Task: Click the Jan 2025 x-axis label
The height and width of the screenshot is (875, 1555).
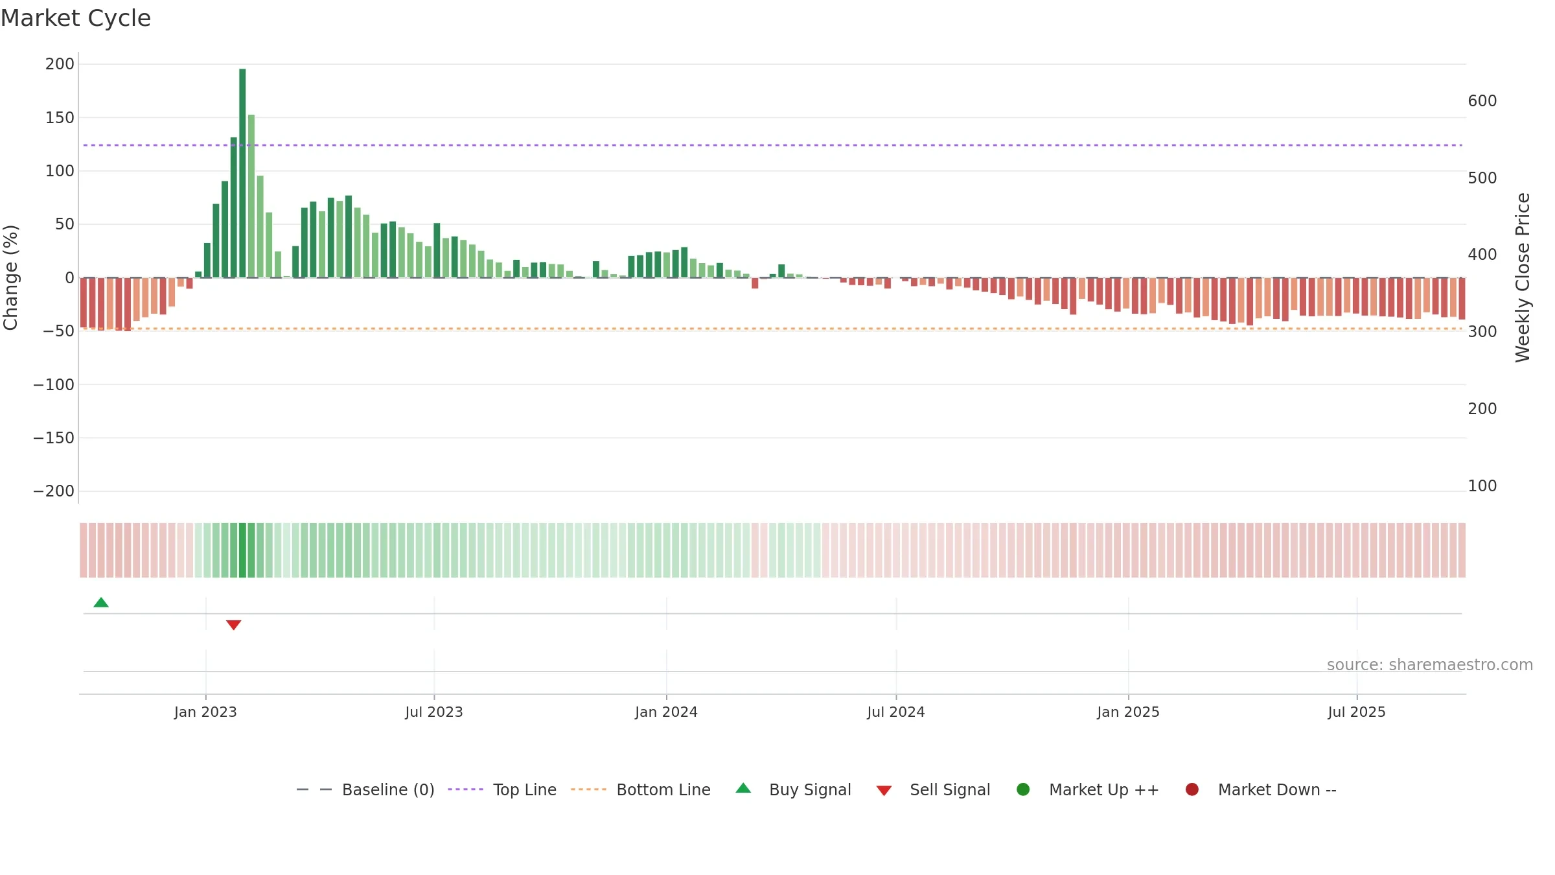Action: pos(1128,712)
